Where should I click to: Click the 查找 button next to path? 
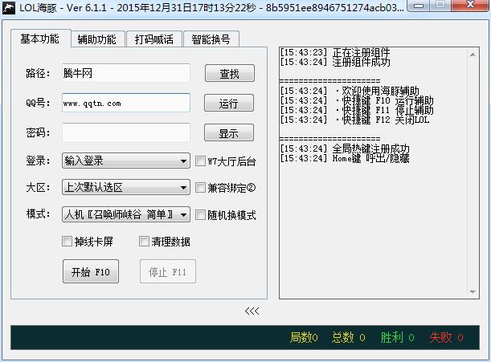click(229, 74)
